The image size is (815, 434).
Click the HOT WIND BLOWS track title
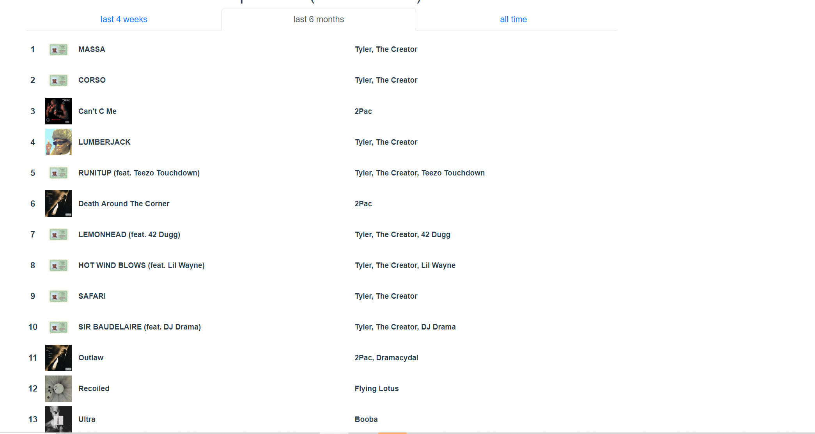[x=141, y=265]
